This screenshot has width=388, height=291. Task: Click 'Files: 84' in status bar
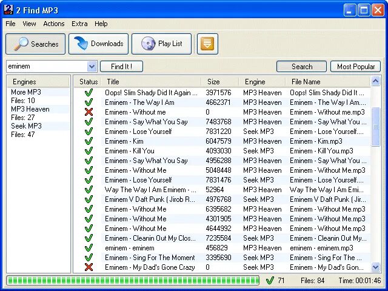313,281
